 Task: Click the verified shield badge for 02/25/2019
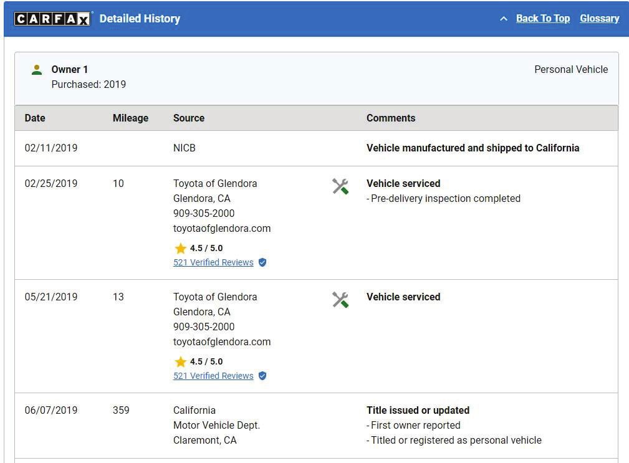pyautogui.click(x=262, y=262)
